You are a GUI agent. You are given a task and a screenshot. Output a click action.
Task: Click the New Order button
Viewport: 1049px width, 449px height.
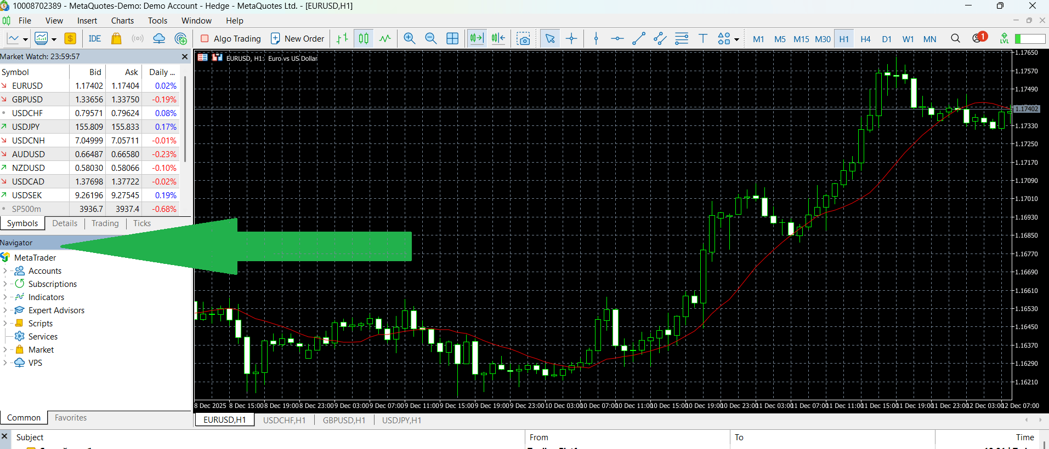pos(297,38)
